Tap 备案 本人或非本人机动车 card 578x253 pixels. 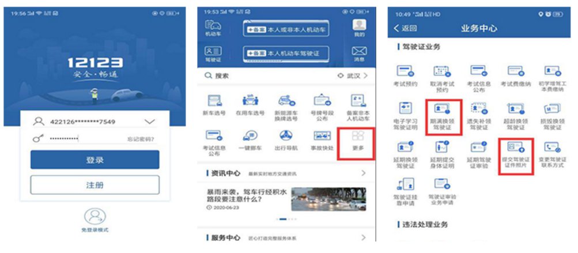(x=286, y=28)
